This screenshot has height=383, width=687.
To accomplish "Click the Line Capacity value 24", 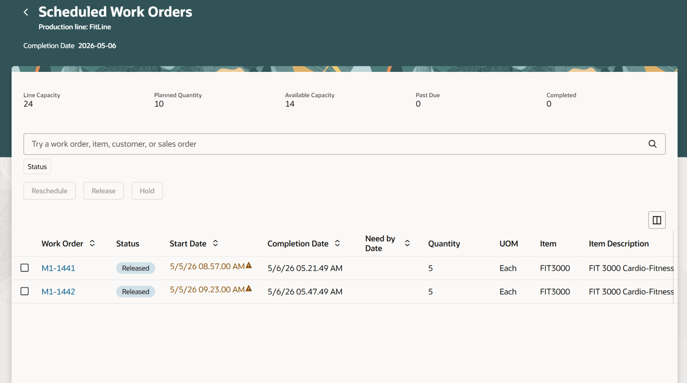I will click(x=28, y=104).
